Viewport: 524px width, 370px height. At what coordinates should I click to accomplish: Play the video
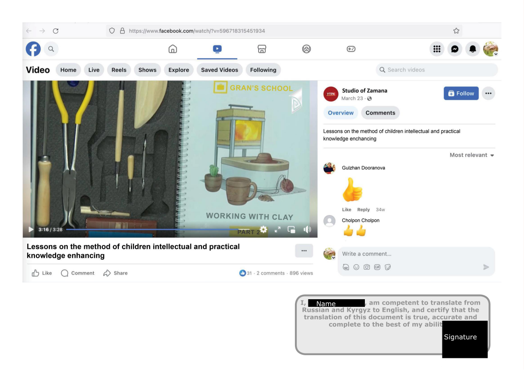tap(31, 229)
